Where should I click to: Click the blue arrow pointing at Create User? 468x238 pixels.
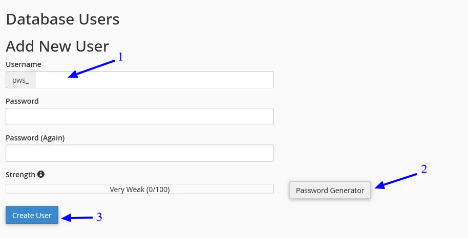[x=77, y=218]
